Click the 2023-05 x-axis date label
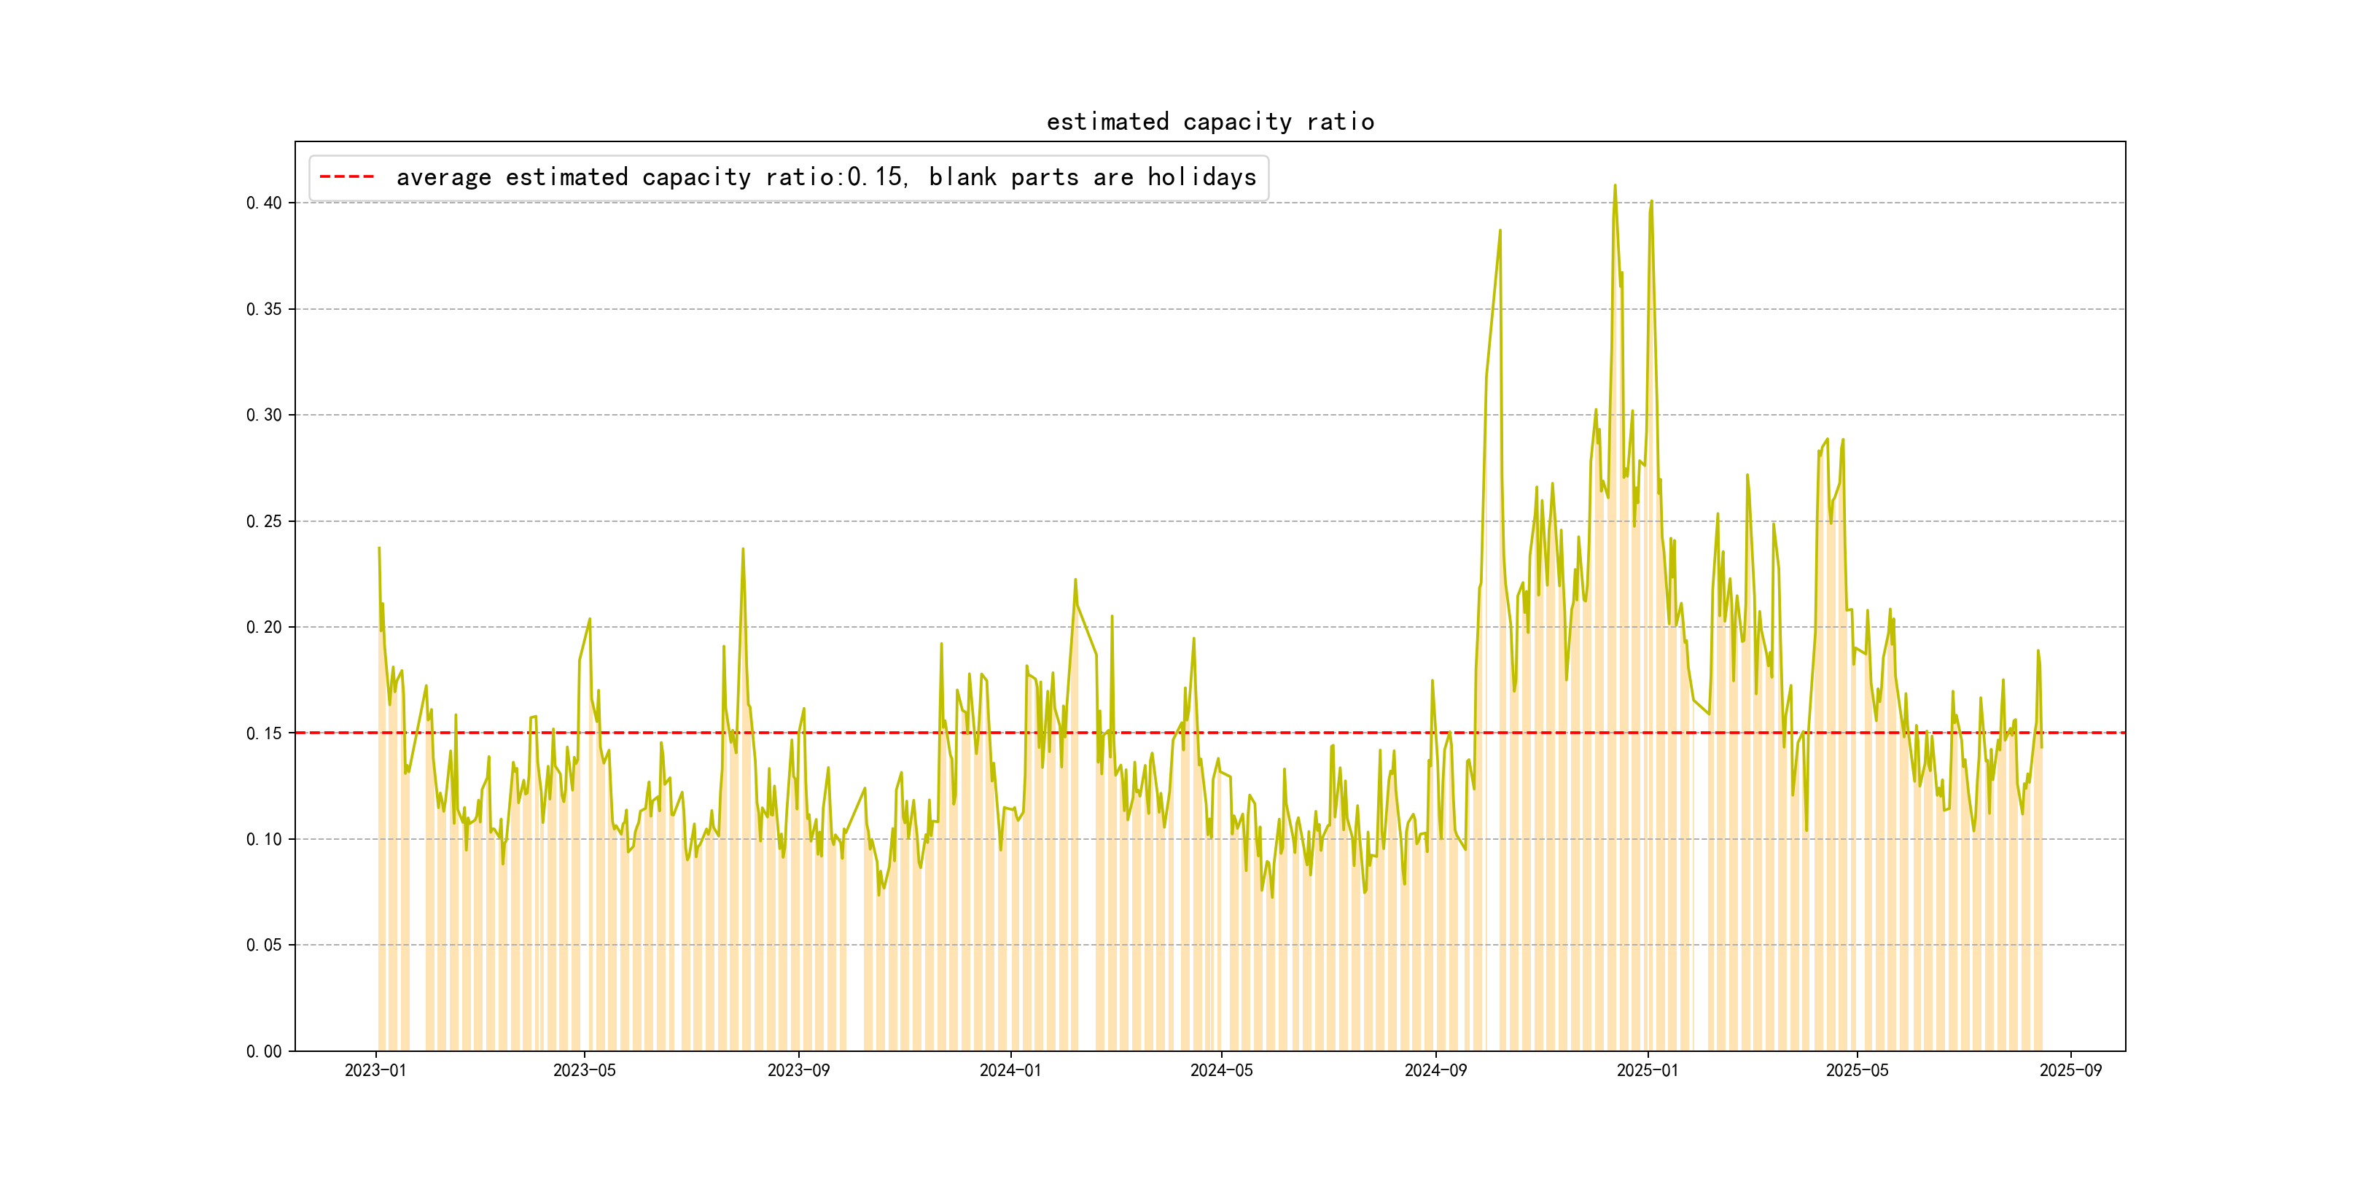The width and height of the screenshot is (2362, 1181). (x=584, y=1071)
